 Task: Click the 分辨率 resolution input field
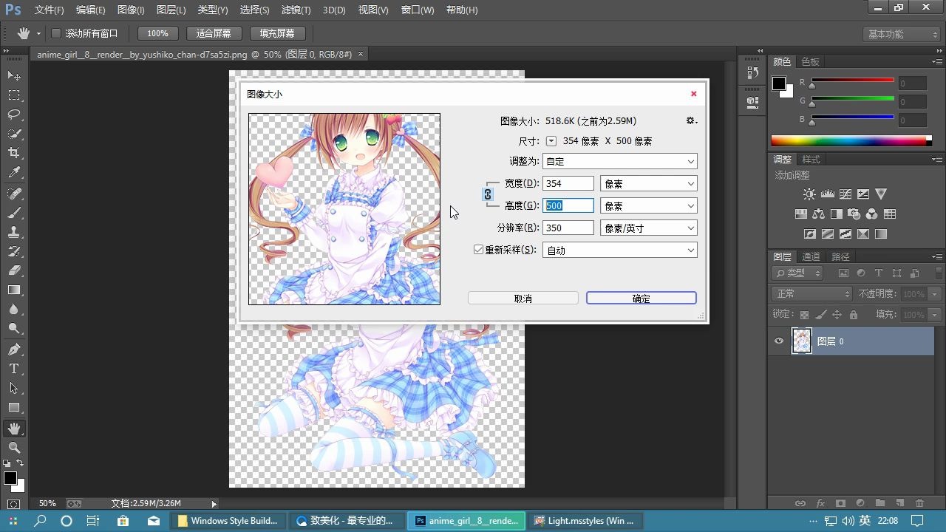tap(568, 228)
